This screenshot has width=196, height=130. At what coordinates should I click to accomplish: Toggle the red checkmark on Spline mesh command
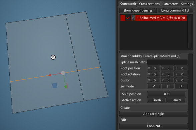pos(128,18)
